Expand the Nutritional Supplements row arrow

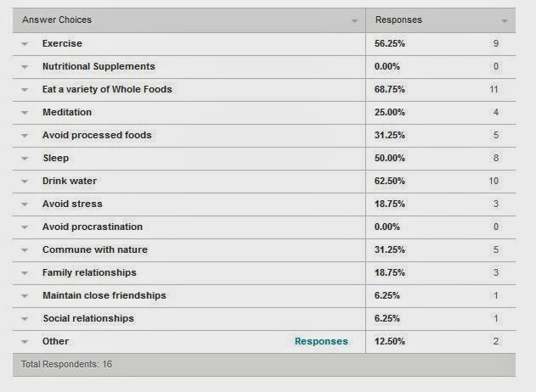tap(25, 67)
